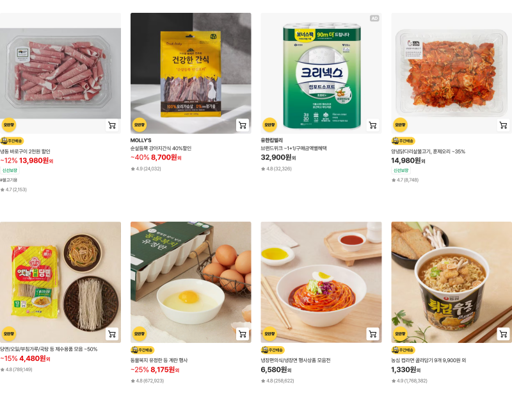Click 신선보장 tag under beef rolls
The image size is (512, 400).
pos(10,170)
